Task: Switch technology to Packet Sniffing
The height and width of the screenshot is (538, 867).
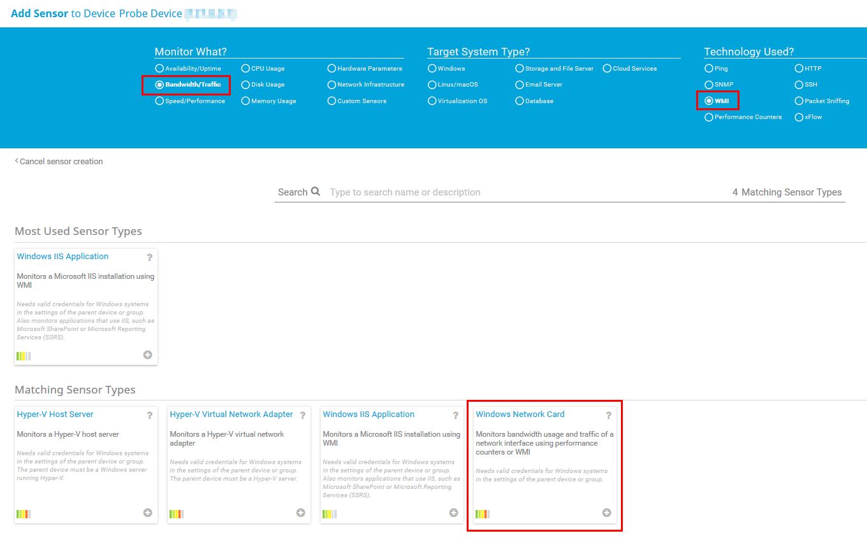Action: 799,101
